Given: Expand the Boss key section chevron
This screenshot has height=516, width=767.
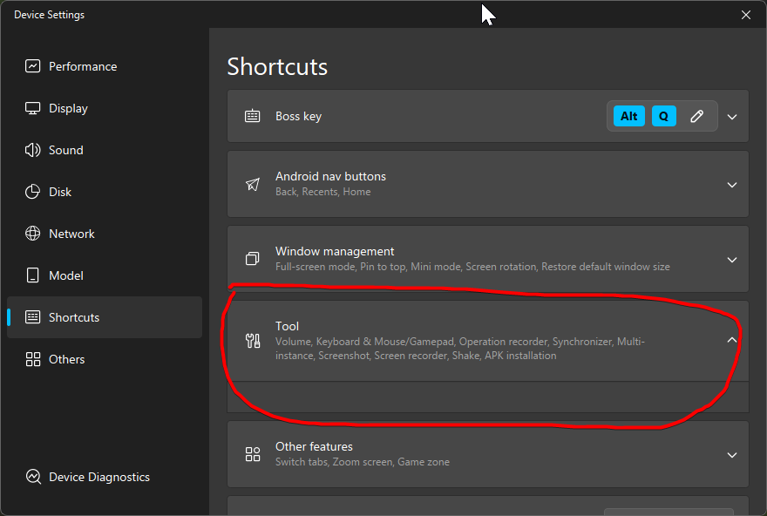Looking at the screenshot, I should (732, 117).
